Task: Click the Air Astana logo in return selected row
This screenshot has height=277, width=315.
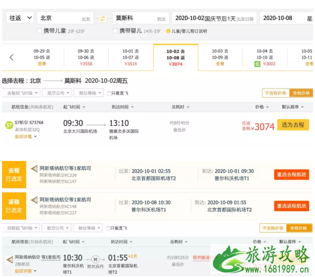Action: coord(34,200)
